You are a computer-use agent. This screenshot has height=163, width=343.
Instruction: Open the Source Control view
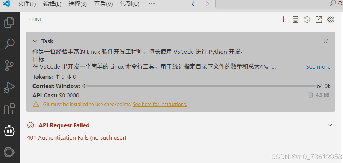tap(9, 66)
